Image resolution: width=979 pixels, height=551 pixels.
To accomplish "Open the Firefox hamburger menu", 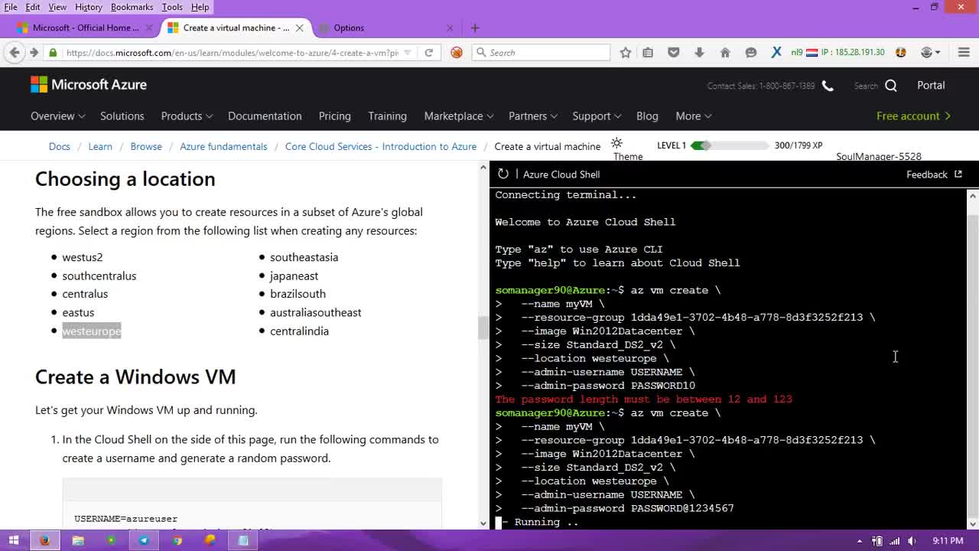I will [x=964, y=52].
